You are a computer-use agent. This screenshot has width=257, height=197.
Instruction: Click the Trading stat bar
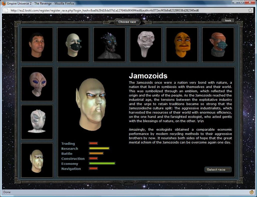point(93,143)
